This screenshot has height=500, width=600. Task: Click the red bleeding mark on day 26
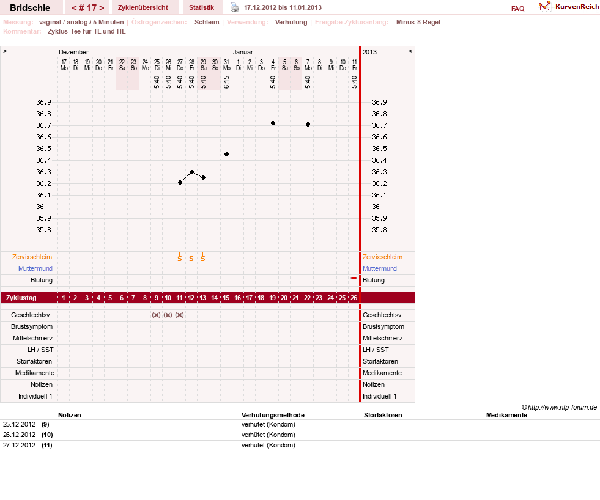click(354, 278)
